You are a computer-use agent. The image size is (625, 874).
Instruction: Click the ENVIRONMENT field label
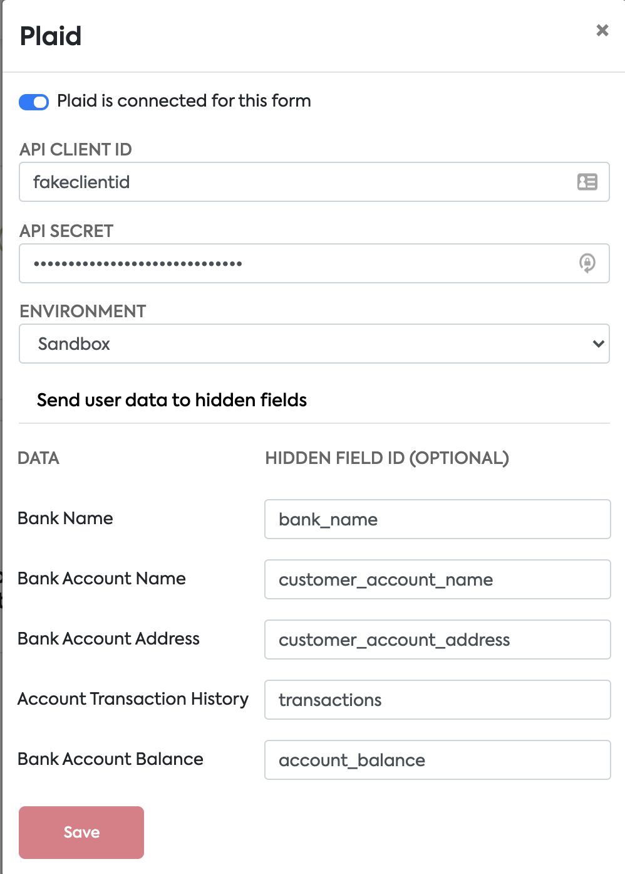pos(83,312)
